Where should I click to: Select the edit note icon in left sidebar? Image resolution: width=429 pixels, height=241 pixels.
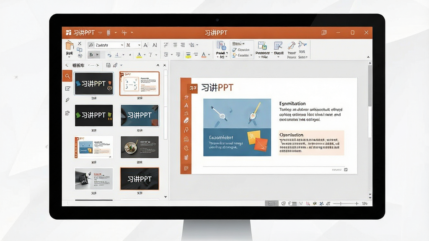(67, 89)
